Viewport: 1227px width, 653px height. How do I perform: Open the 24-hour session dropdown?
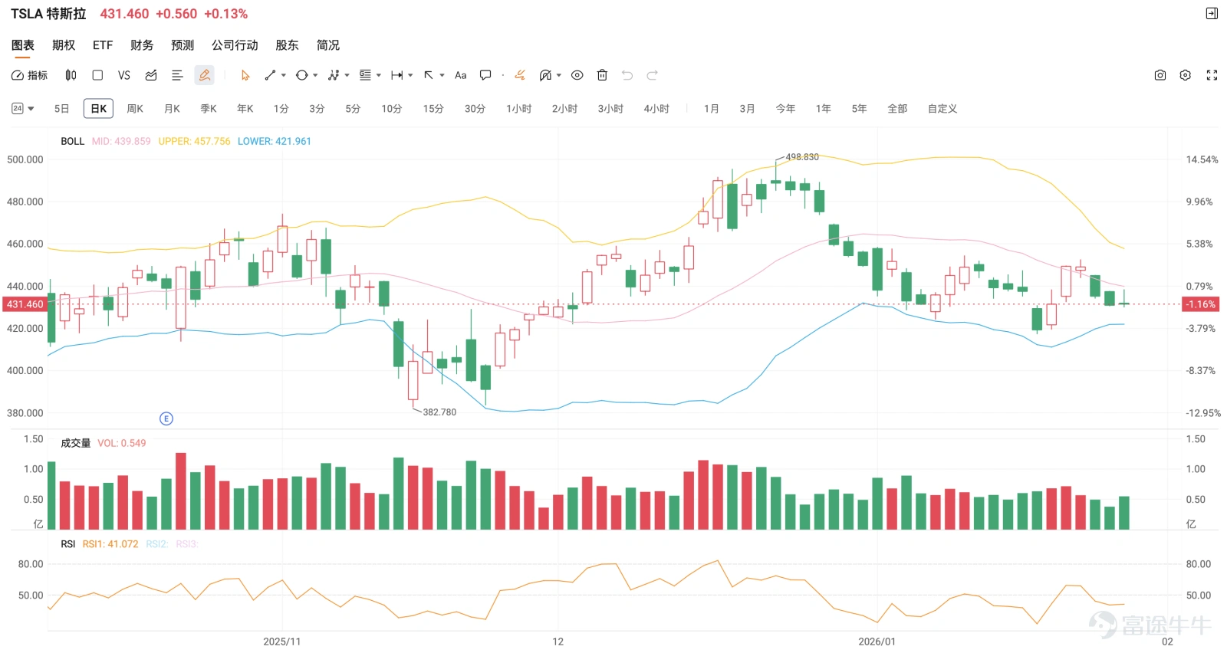point(23,109)
